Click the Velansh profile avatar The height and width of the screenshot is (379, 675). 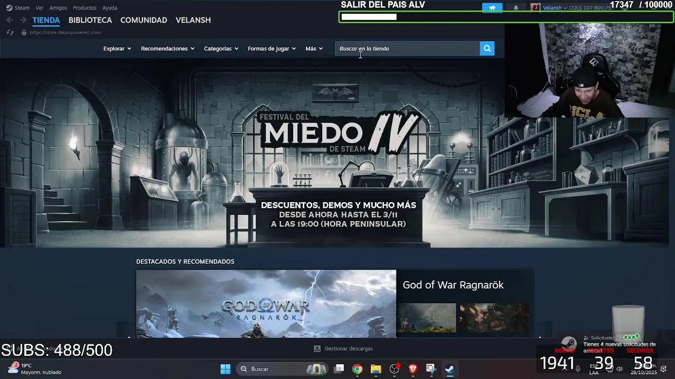click(535, 8)
